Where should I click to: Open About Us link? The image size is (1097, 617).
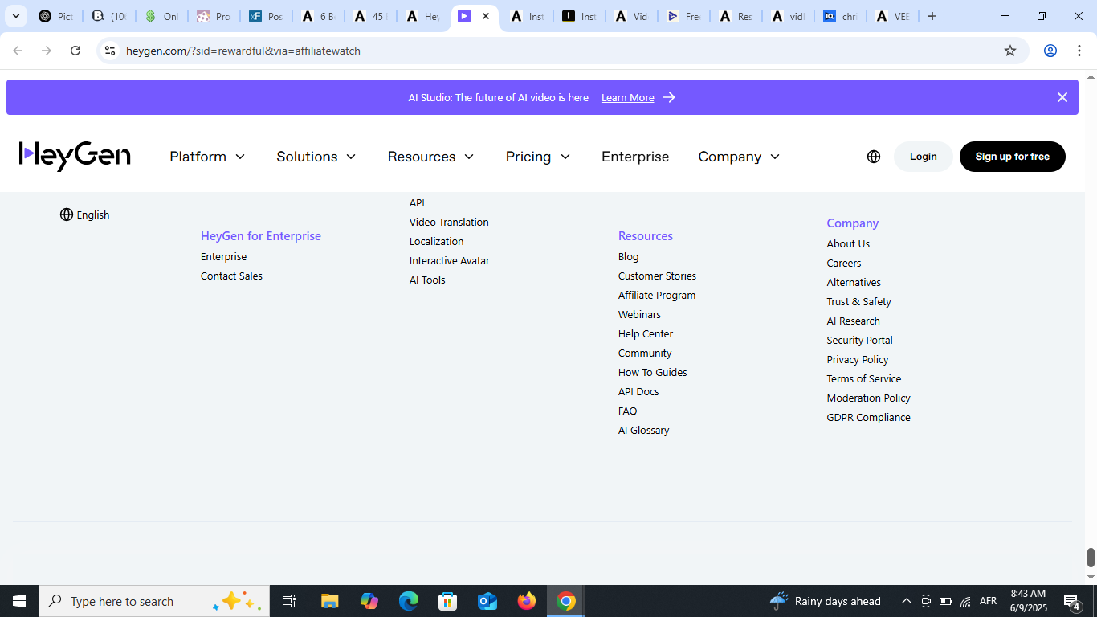click(x=848, y=244)
